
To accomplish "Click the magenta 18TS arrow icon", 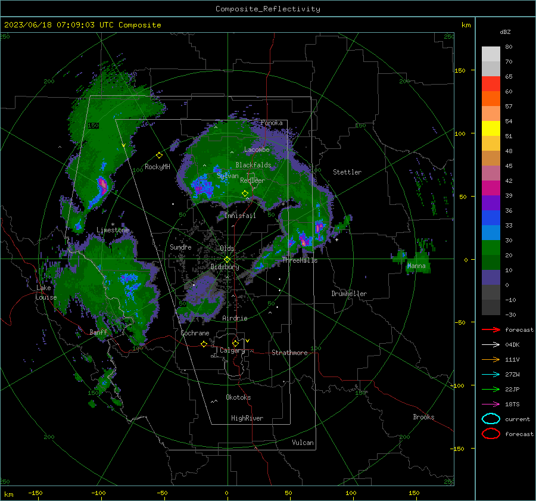I will pos(491,404).
